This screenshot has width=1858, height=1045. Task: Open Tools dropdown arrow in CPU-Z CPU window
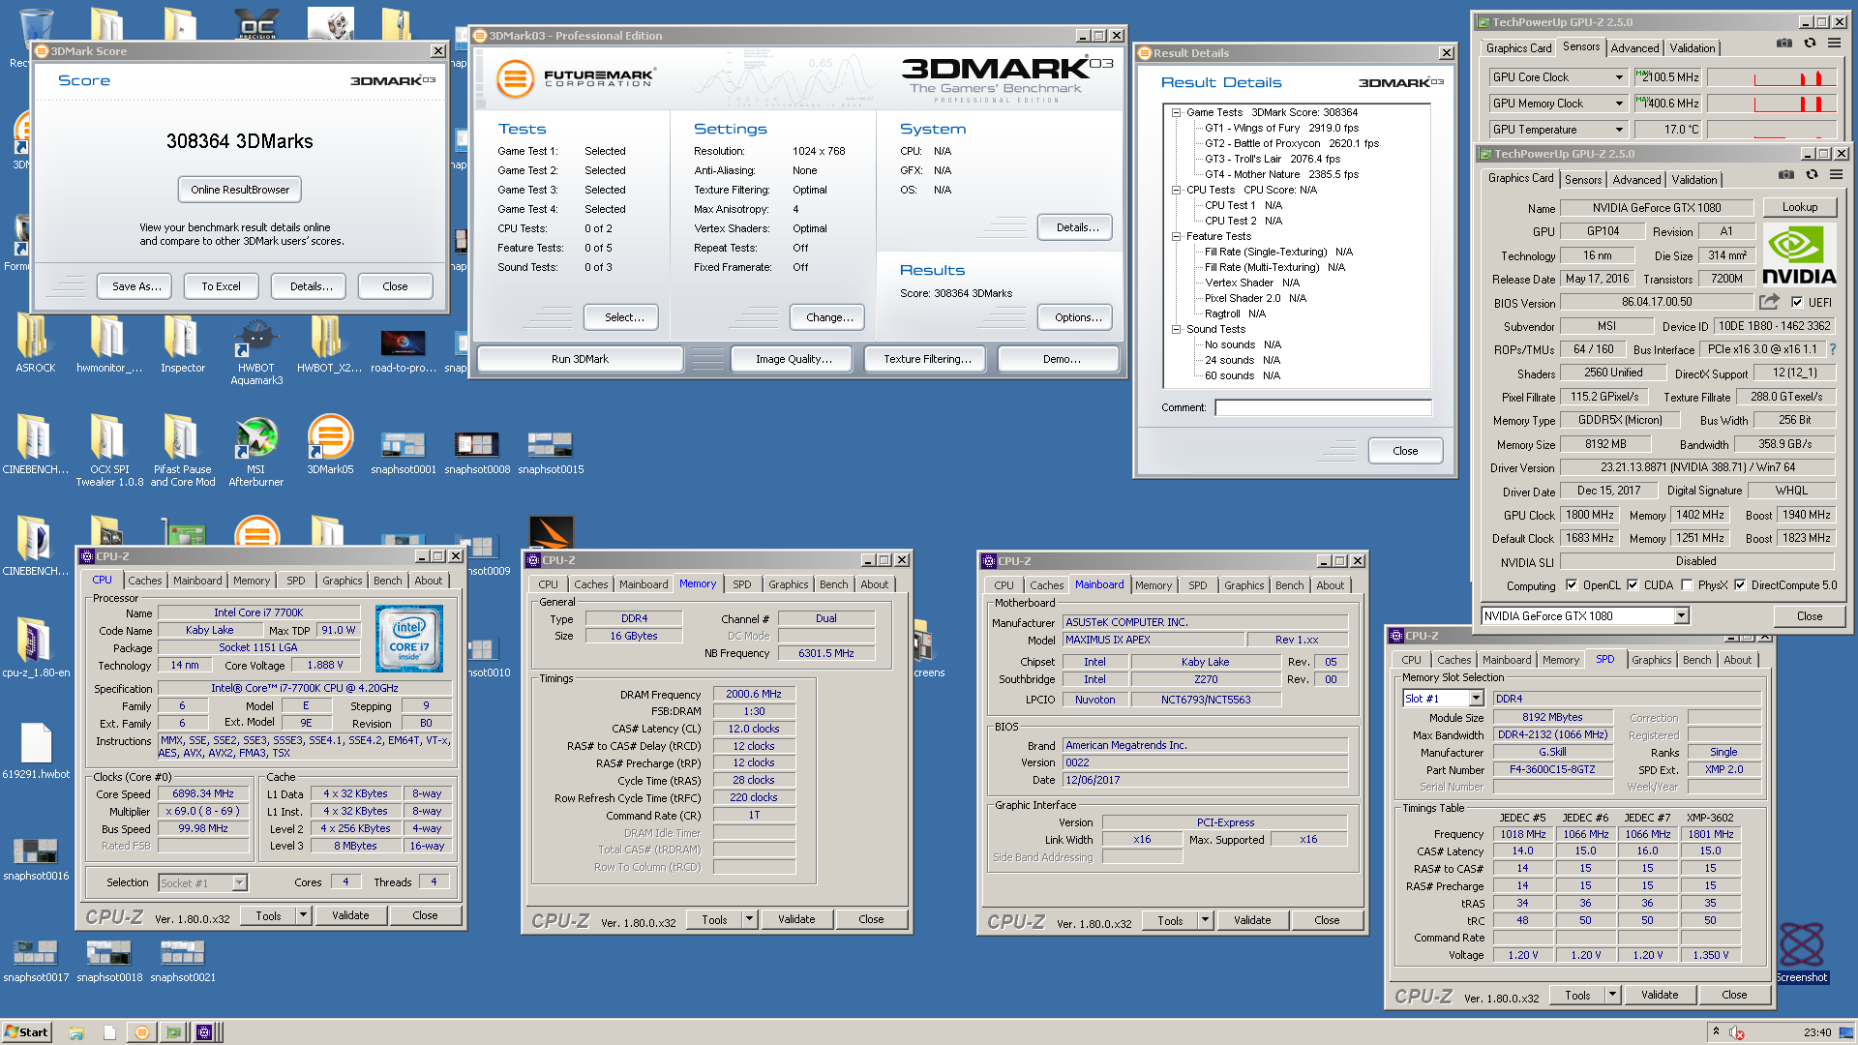[x=303, y=915]
